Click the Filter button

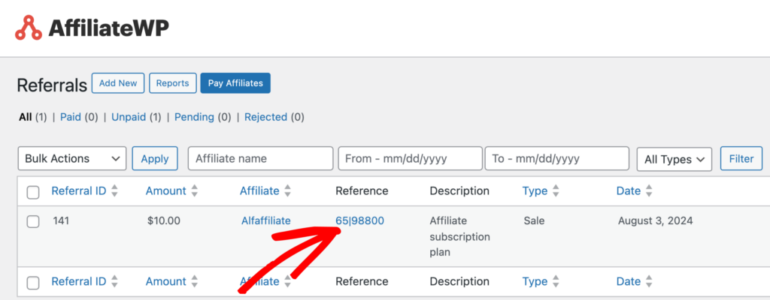click(x=741, y=159)
